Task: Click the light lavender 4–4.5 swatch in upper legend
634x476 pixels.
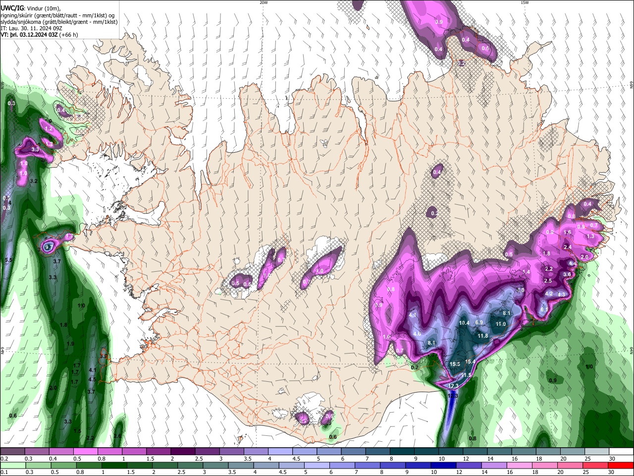Action: coord(280,452)
